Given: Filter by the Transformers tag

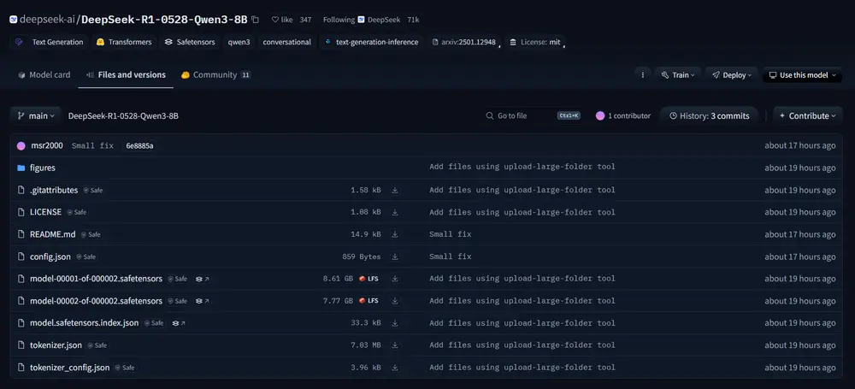Looking at the screenshot, I should [x=124, y=42].
